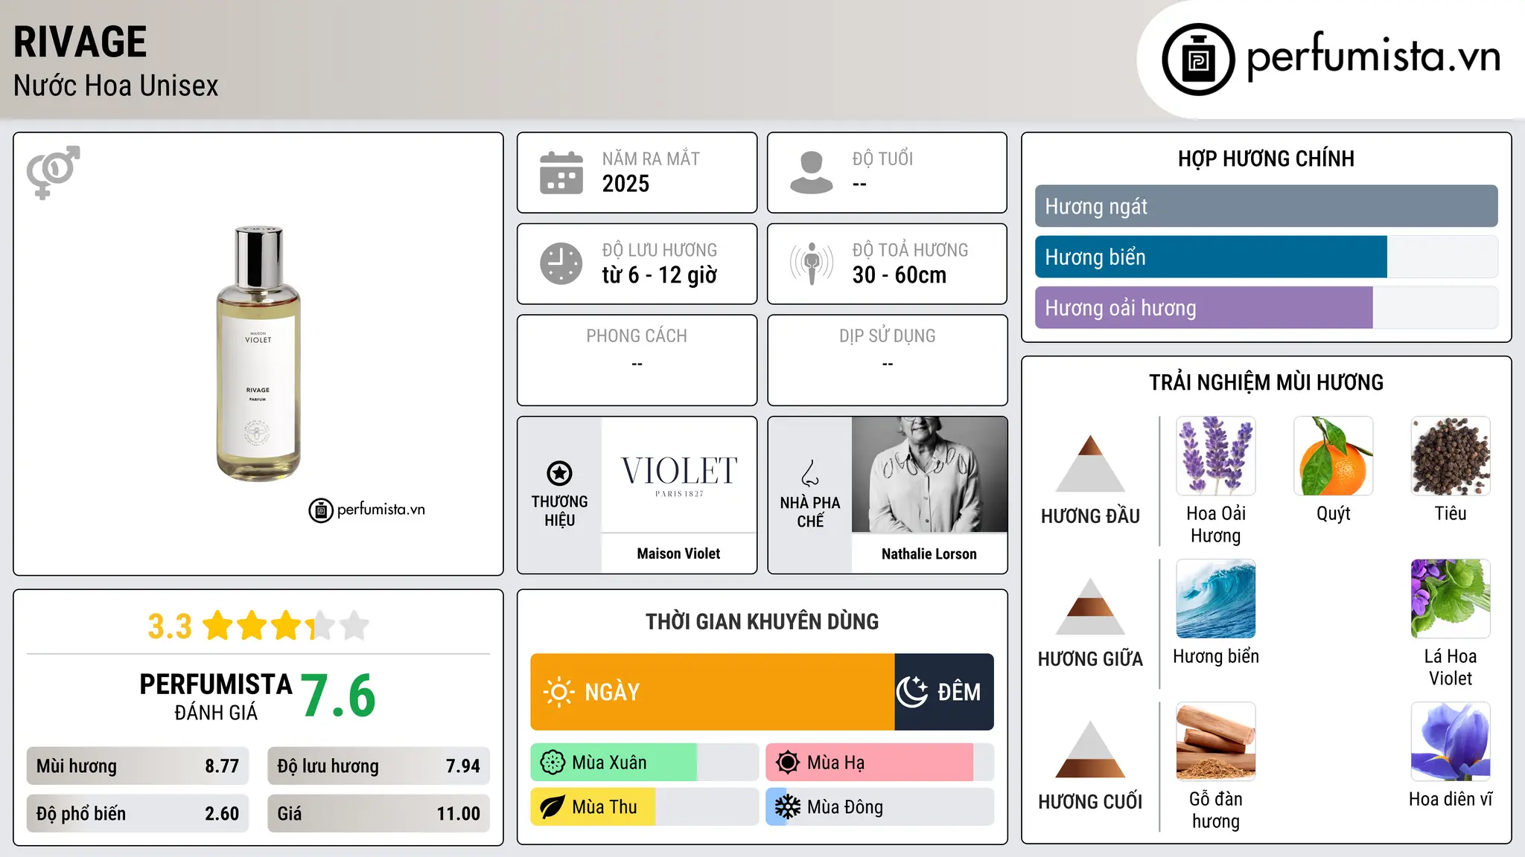Click the Giá 11.00 score box

[378, 814]
